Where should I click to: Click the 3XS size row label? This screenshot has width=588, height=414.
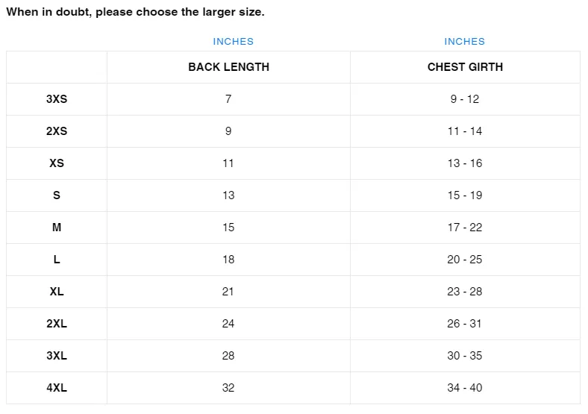[57, 99]
